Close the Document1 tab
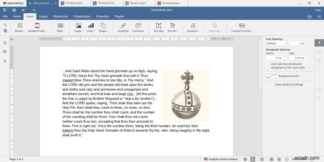 click(x=55, y=3)
